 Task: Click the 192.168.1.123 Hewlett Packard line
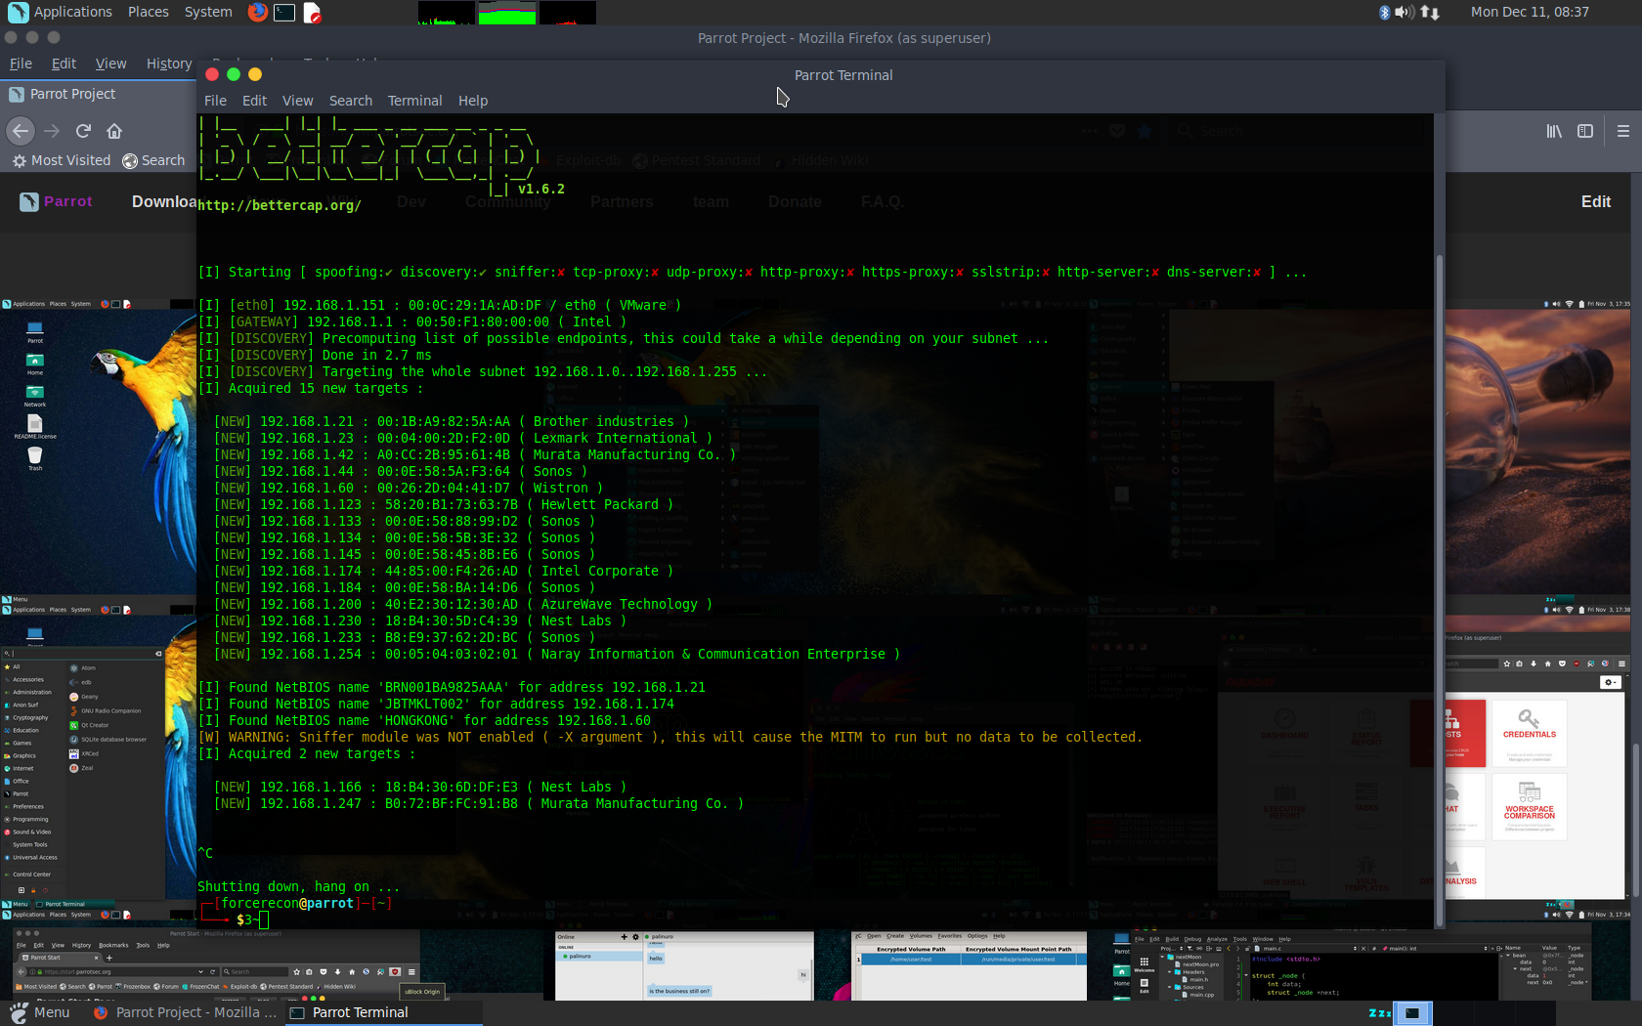click(443, 504)
